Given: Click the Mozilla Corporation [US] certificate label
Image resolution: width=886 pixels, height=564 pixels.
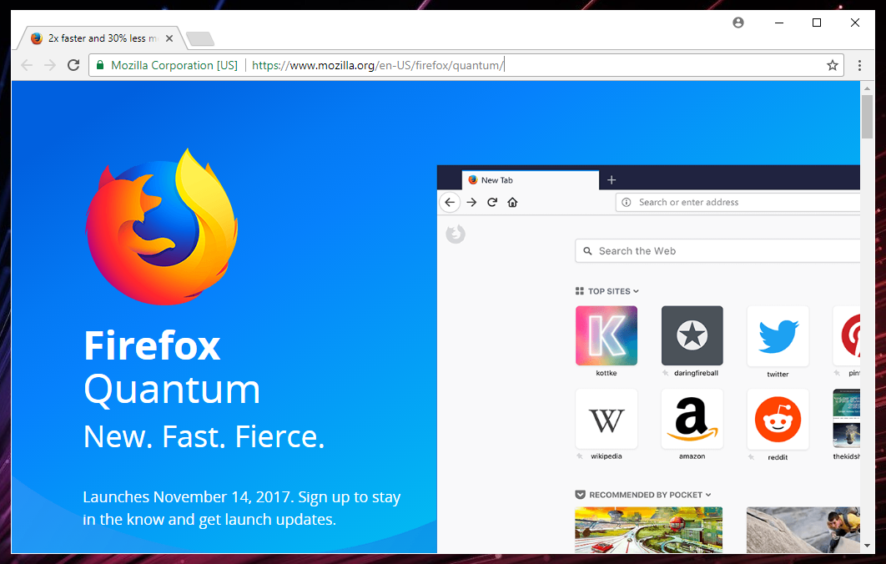Looking at the screenshot, I should point(174,65).
